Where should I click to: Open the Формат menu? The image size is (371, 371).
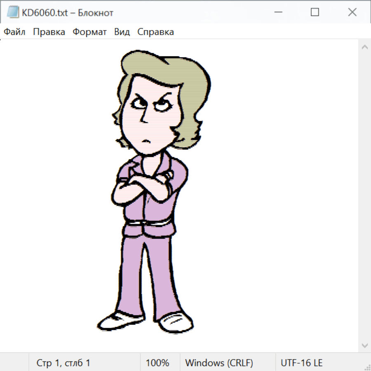[89, 32]
